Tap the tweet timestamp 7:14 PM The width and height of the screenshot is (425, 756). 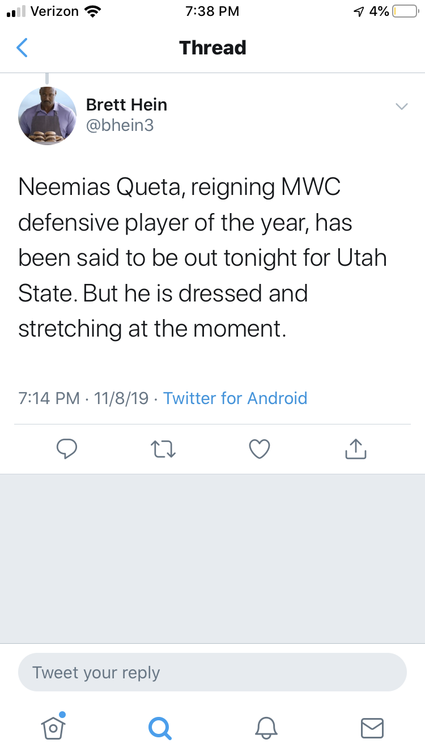[49, 398]
